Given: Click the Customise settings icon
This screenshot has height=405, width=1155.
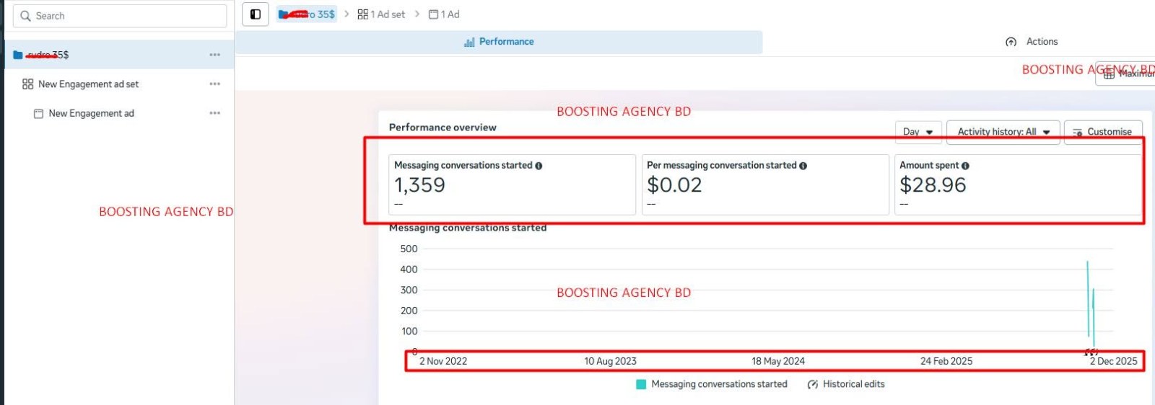Looking at the screenshot, I should 1078,133.
